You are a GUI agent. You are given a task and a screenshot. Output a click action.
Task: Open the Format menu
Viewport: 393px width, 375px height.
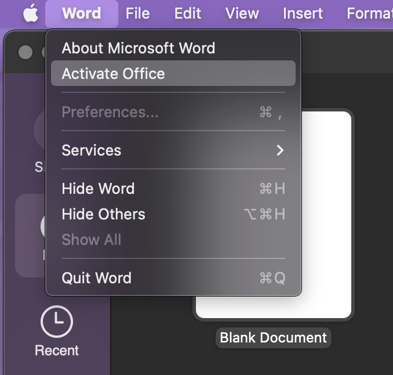pyautogui.click(x=369, y=13)
